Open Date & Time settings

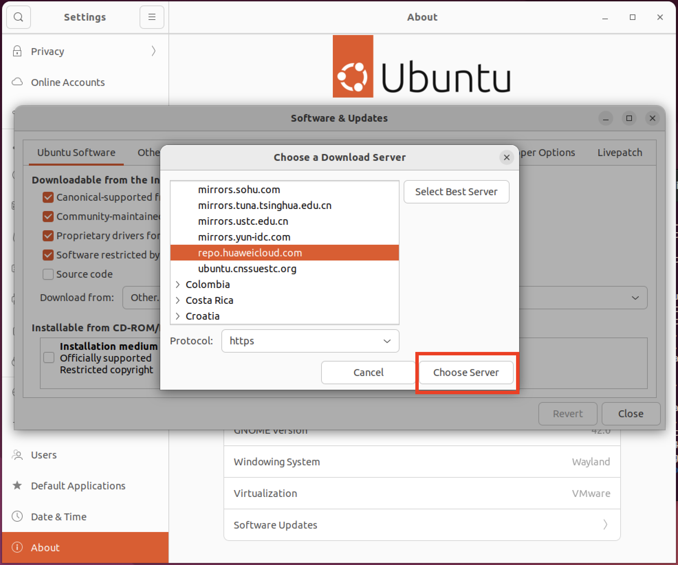click(59, 516)
